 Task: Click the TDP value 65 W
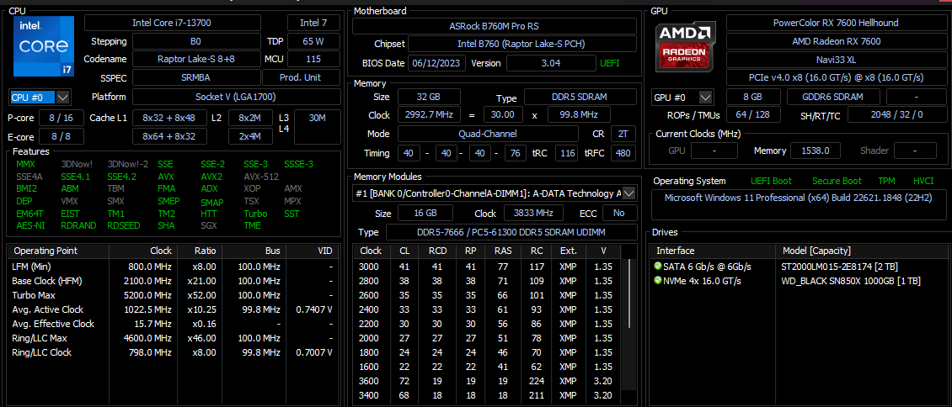click(313, 42)
